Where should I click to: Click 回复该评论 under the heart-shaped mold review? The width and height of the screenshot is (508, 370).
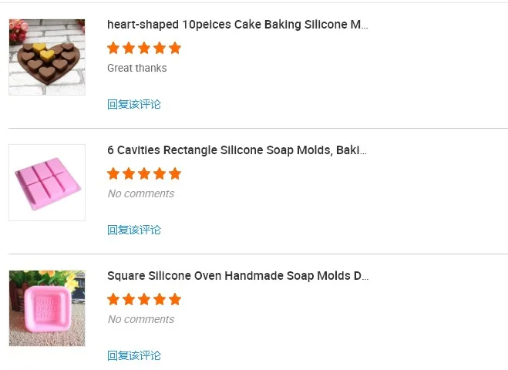pos(134,104)
